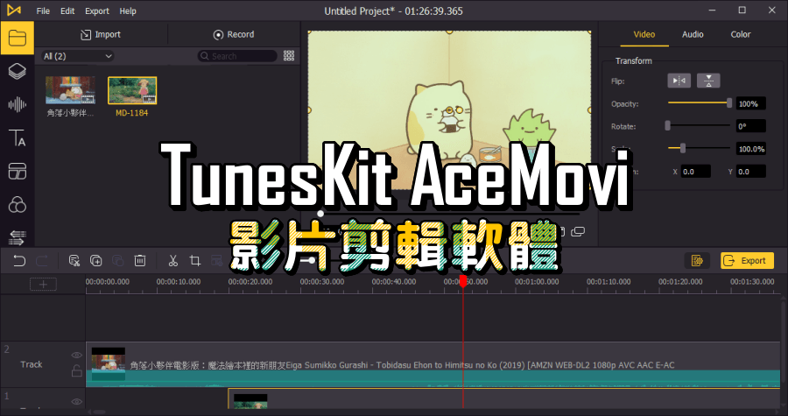Select the clip on Track 1
The width and height of the screenshot is (788, 416).
(x=504, y=398)
